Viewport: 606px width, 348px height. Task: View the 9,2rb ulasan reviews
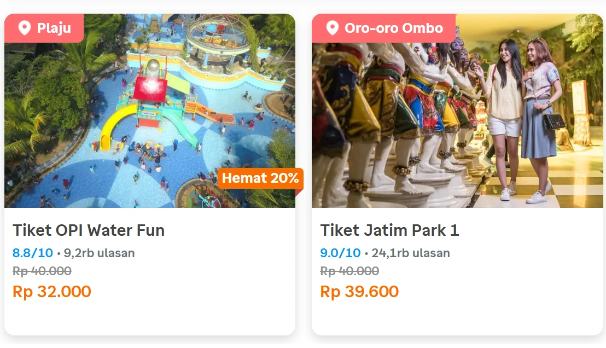tap(99, 253)
